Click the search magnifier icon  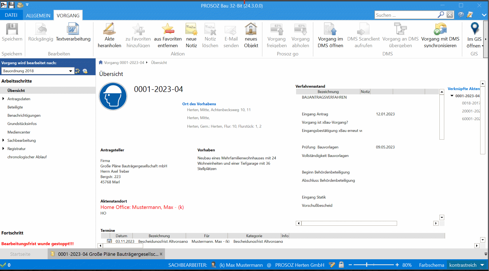tap(441, 15)
